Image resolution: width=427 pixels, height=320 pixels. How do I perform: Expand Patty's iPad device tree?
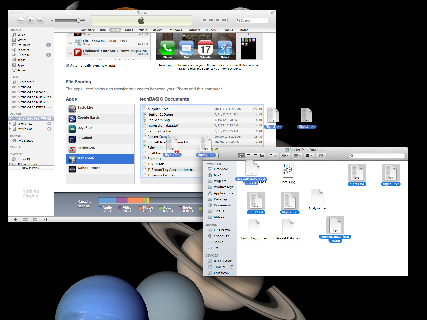tap(10, 129)
